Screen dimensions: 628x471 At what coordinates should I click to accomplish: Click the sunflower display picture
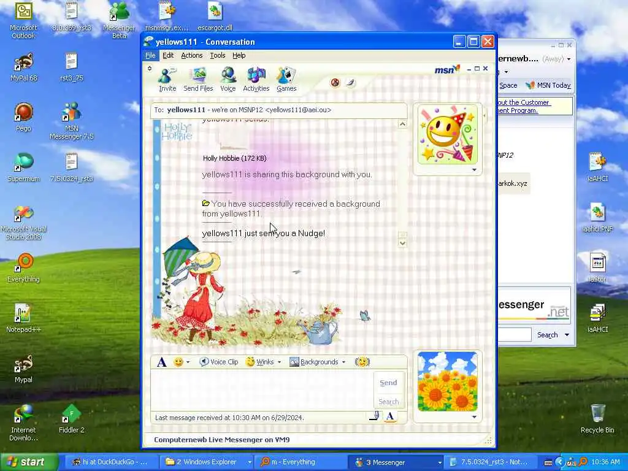tap(447, 381)
